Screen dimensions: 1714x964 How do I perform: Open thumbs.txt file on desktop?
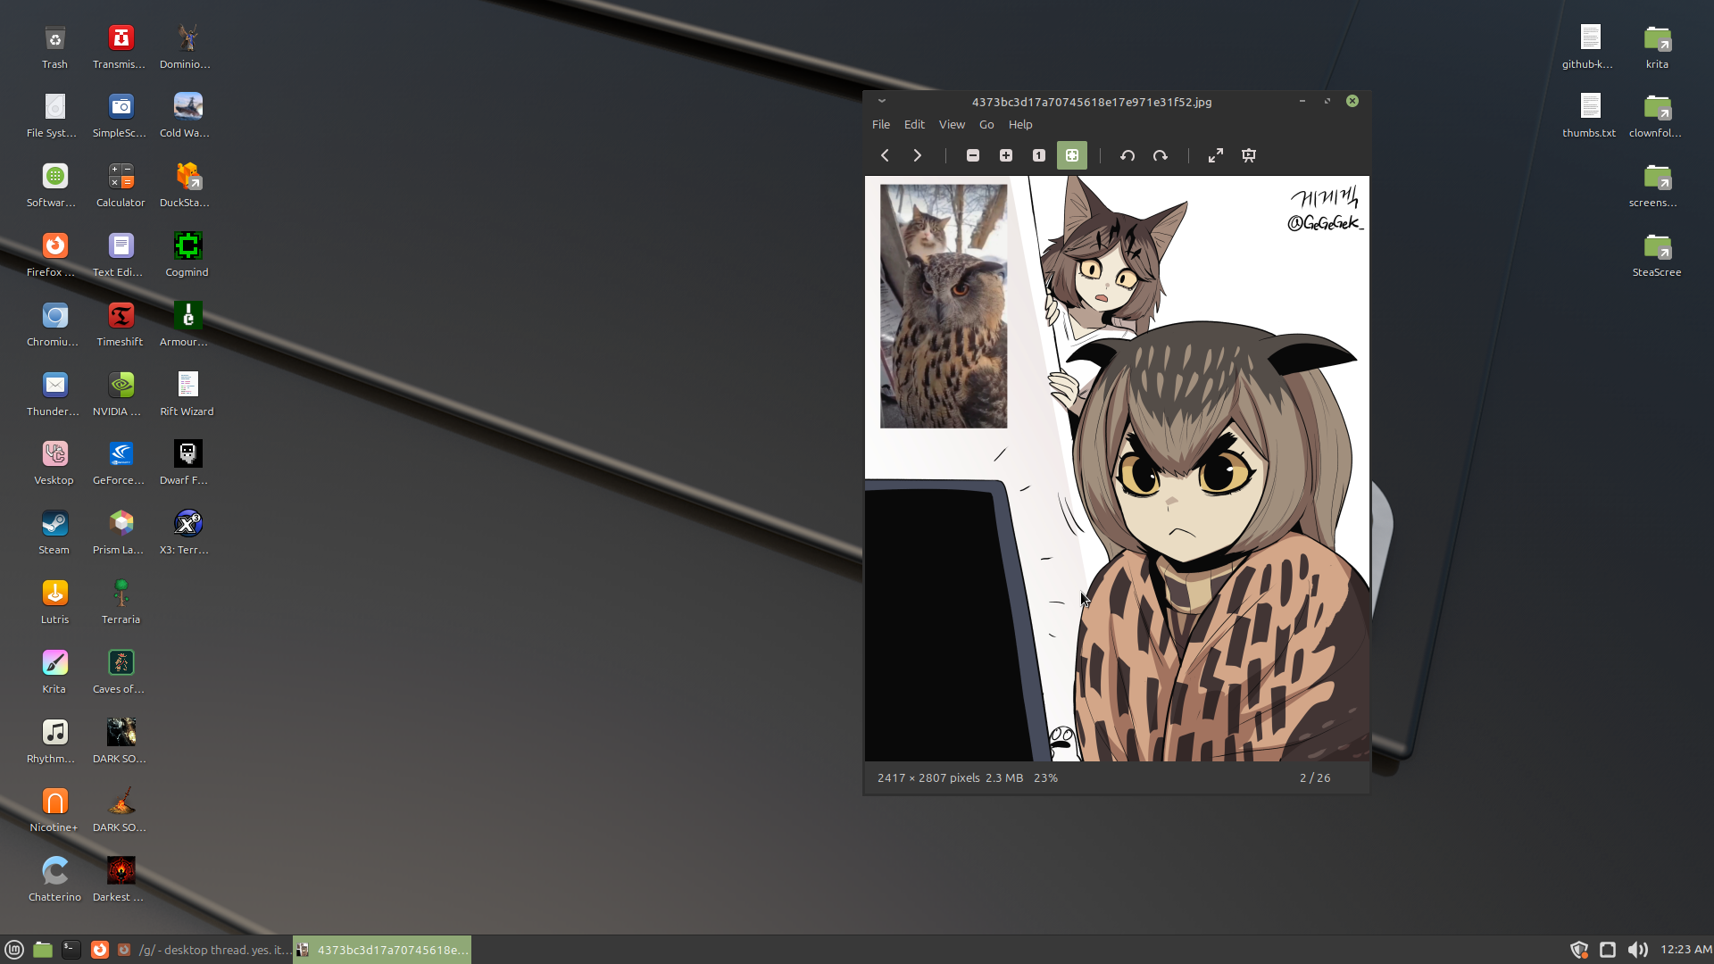point(1589,116)
